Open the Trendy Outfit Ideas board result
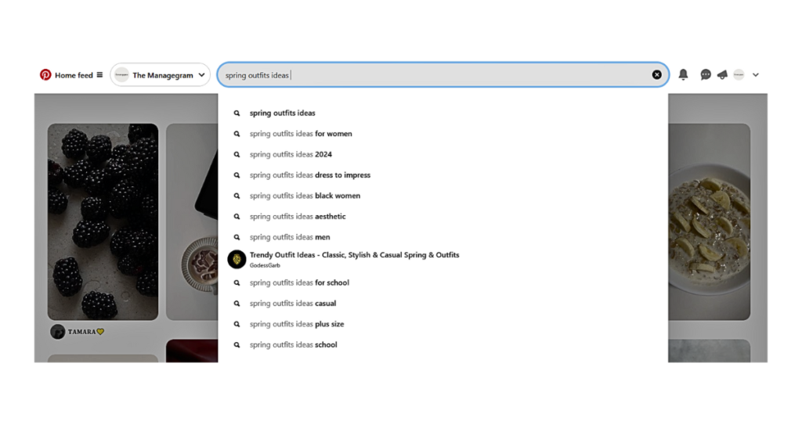The width and height of the screenshot is (802, 421). tap(354, 255)
